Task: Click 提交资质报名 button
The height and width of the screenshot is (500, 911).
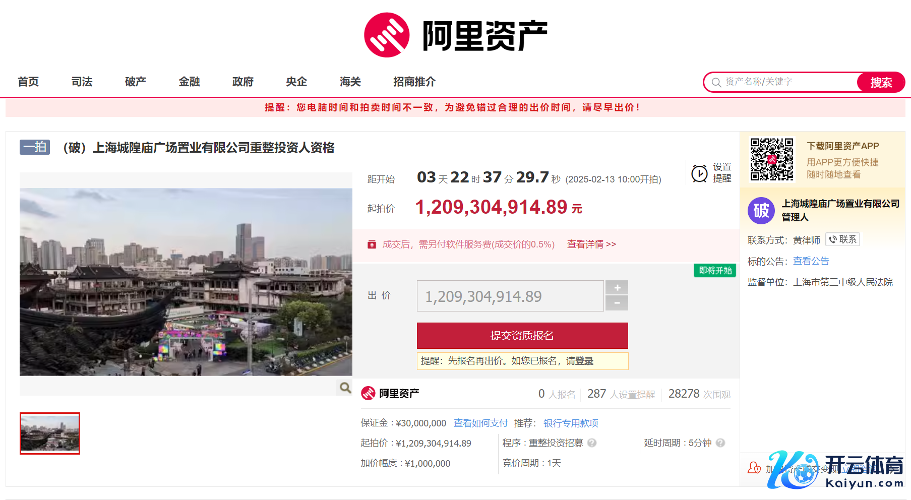Action: point(522,336)
